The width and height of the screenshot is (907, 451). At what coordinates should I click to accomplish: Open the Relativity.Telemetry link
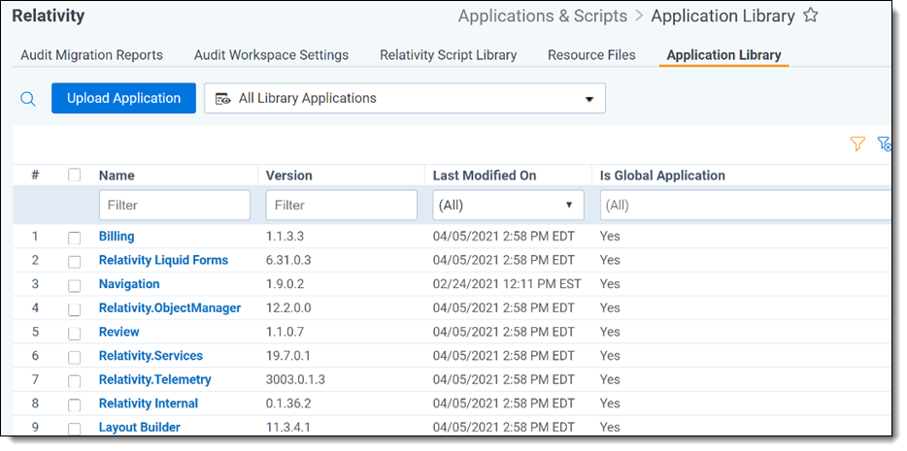click(x=154, y=379)
